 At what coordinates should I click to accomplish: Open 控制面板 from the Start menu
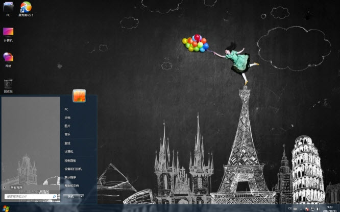(x=70, y=160)
